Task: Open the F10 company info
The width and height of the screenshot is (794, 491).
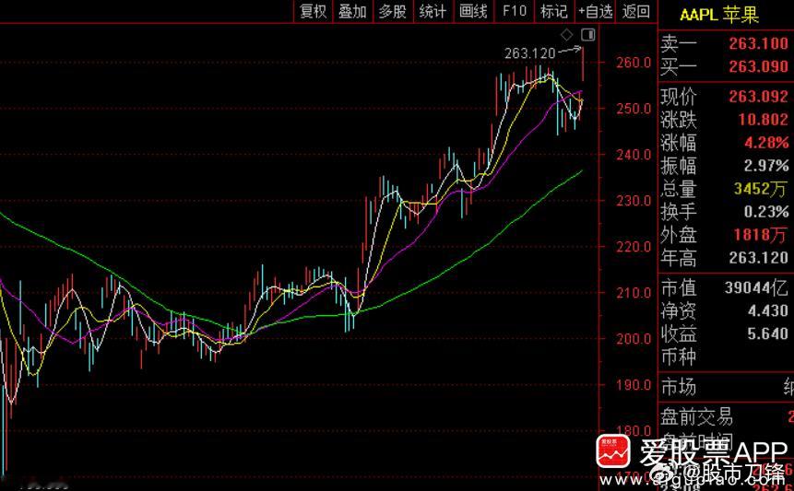Action: point(514,11)
